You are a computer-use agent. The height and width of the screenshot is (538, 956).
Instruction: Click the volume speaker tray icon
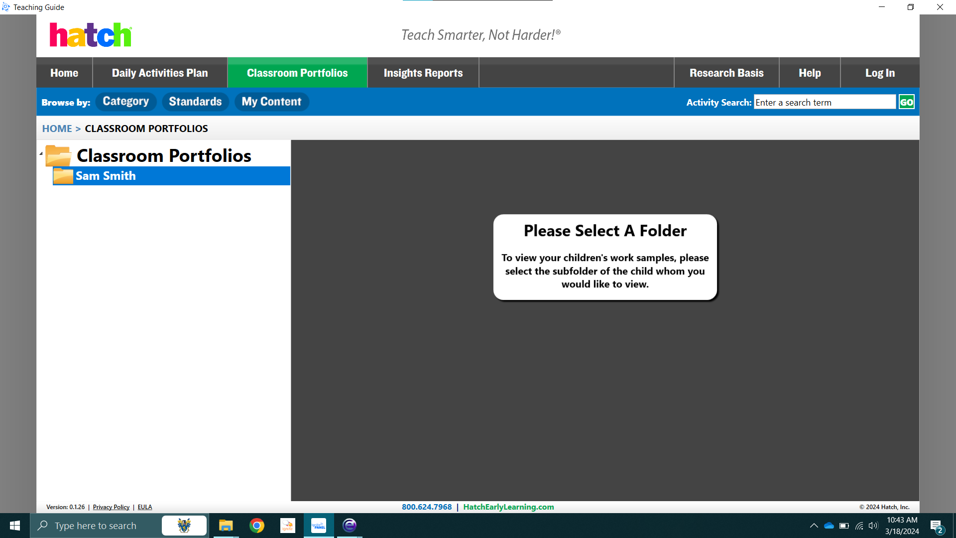tap(873, 526)
